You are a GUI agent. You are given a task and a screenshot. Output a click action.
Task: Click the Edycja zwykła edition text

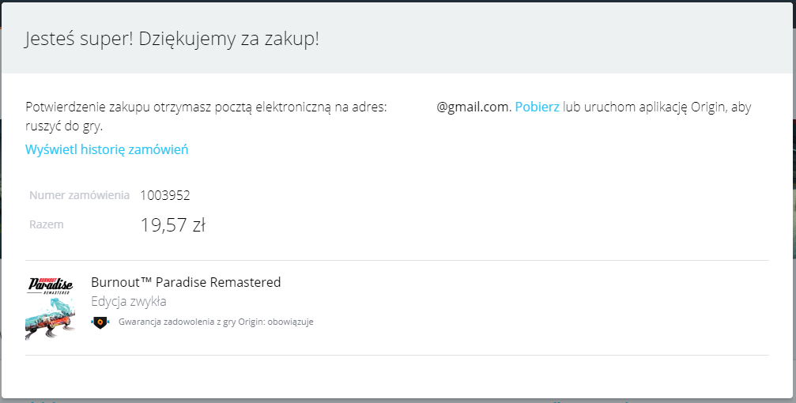click(129, 302)
